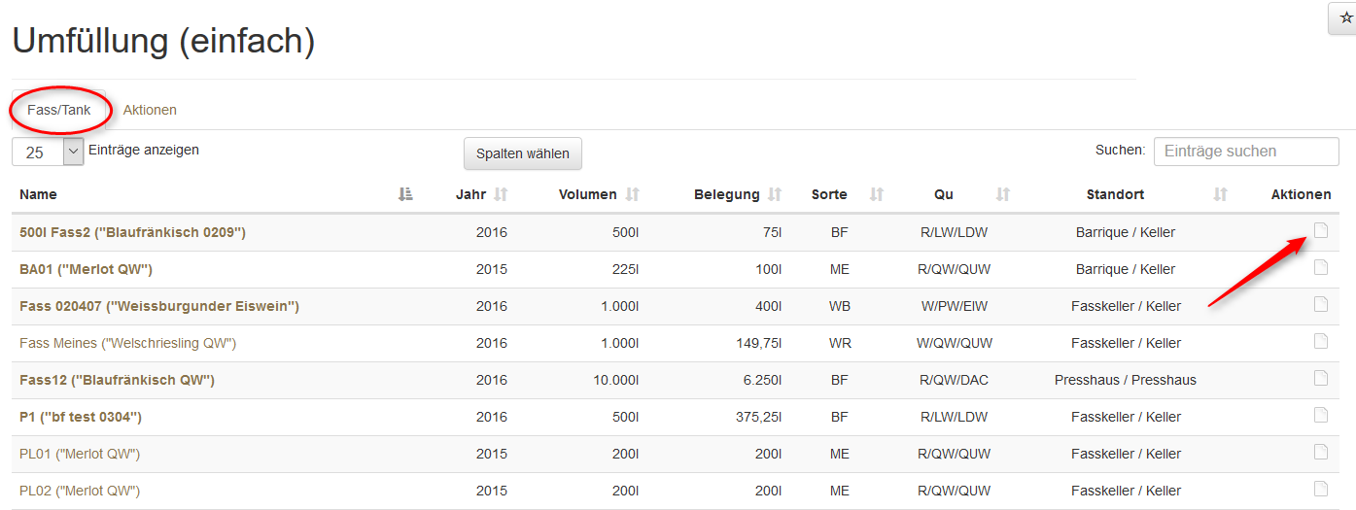The width and height of the screenshot is (1356, 510).
Task: Switch to the Aktionen tab
Action: click(x=150, y=110)
